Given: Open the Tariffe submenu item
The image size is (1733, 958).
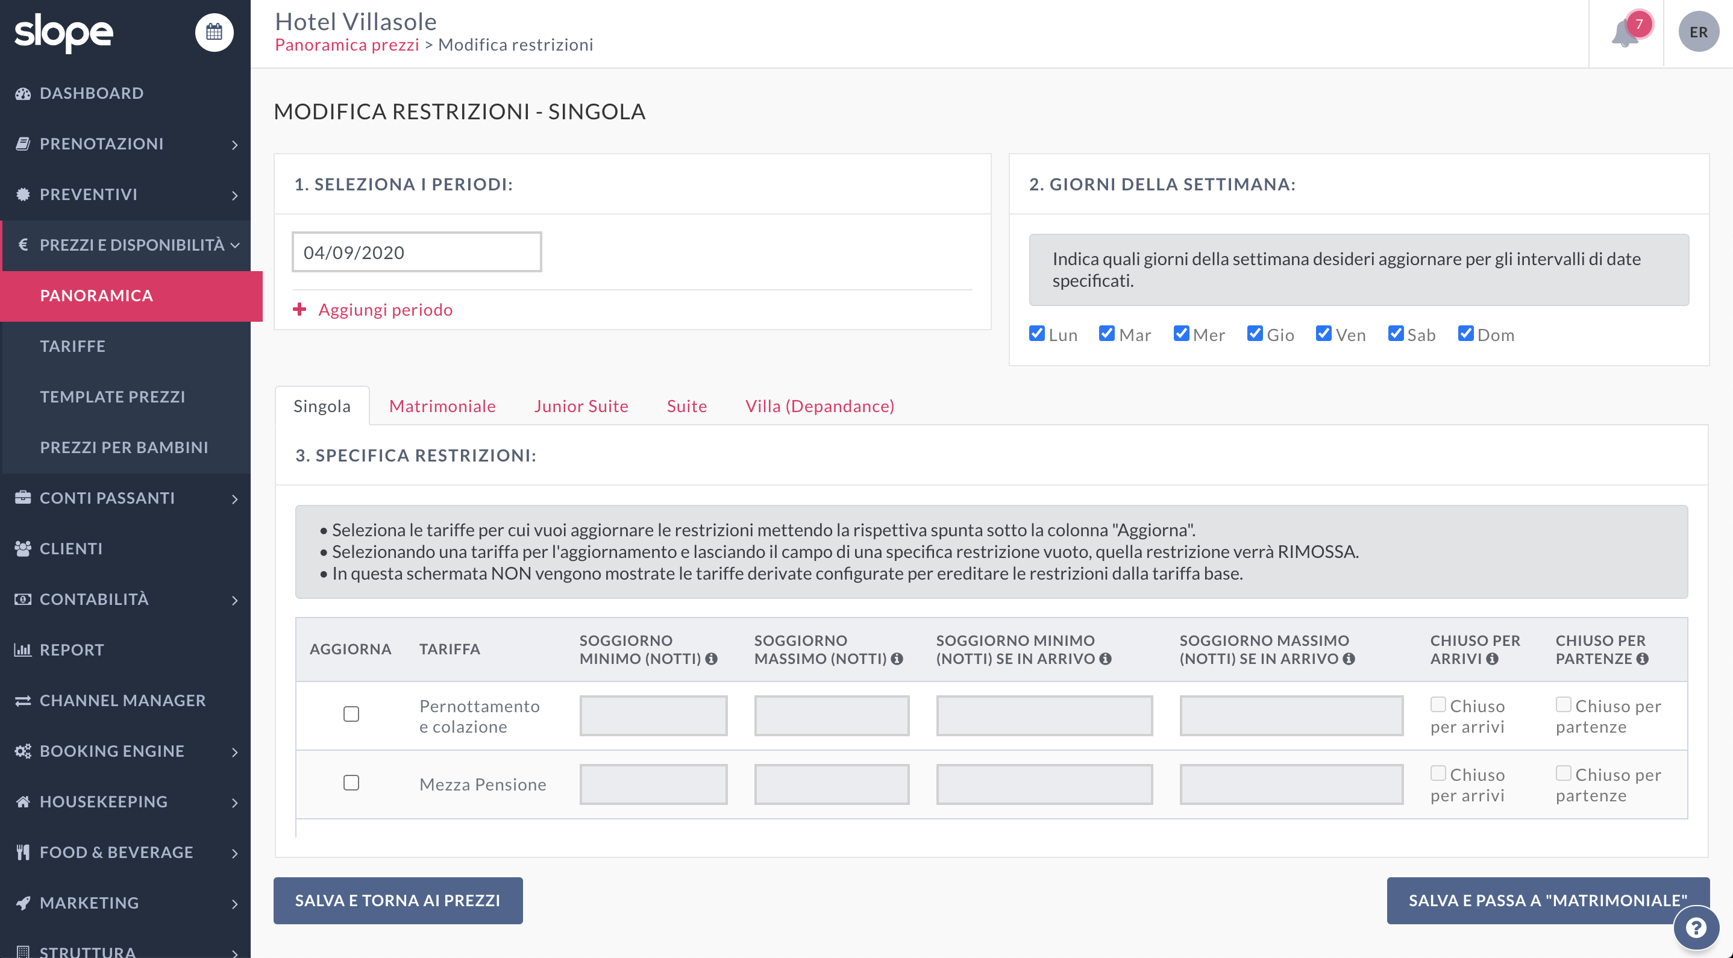Looking at the screenshot, I should (73, 346).
